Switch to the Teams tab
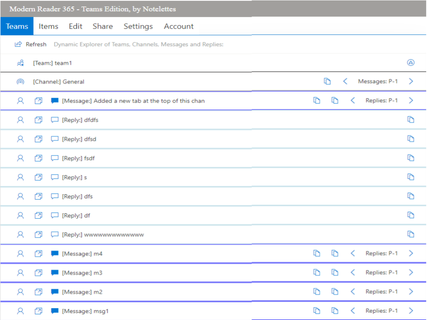The height and width of the screenshot is (320, 427). click(x=17, y=26)
